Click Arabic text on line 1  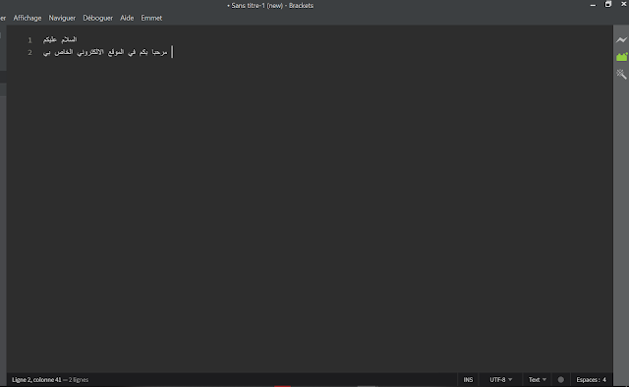click(x=60, y=39)
